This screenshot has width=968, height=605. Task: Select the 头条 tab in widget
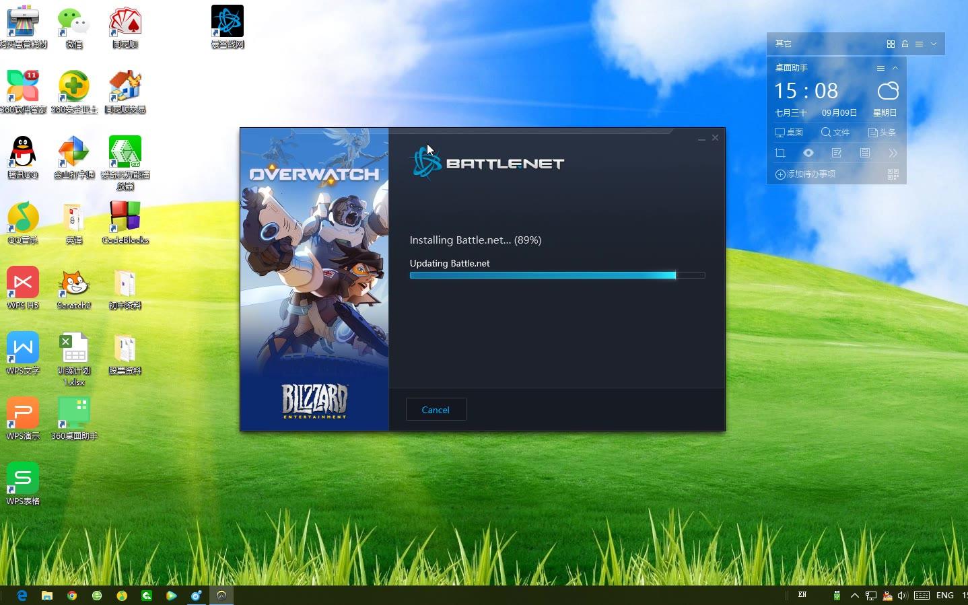(882, 133)
